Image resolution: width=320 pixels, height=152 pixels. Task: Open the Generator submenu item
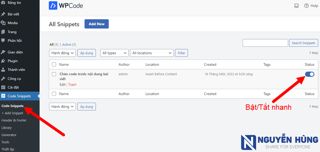pyautogui.click(x=9, y=135)
